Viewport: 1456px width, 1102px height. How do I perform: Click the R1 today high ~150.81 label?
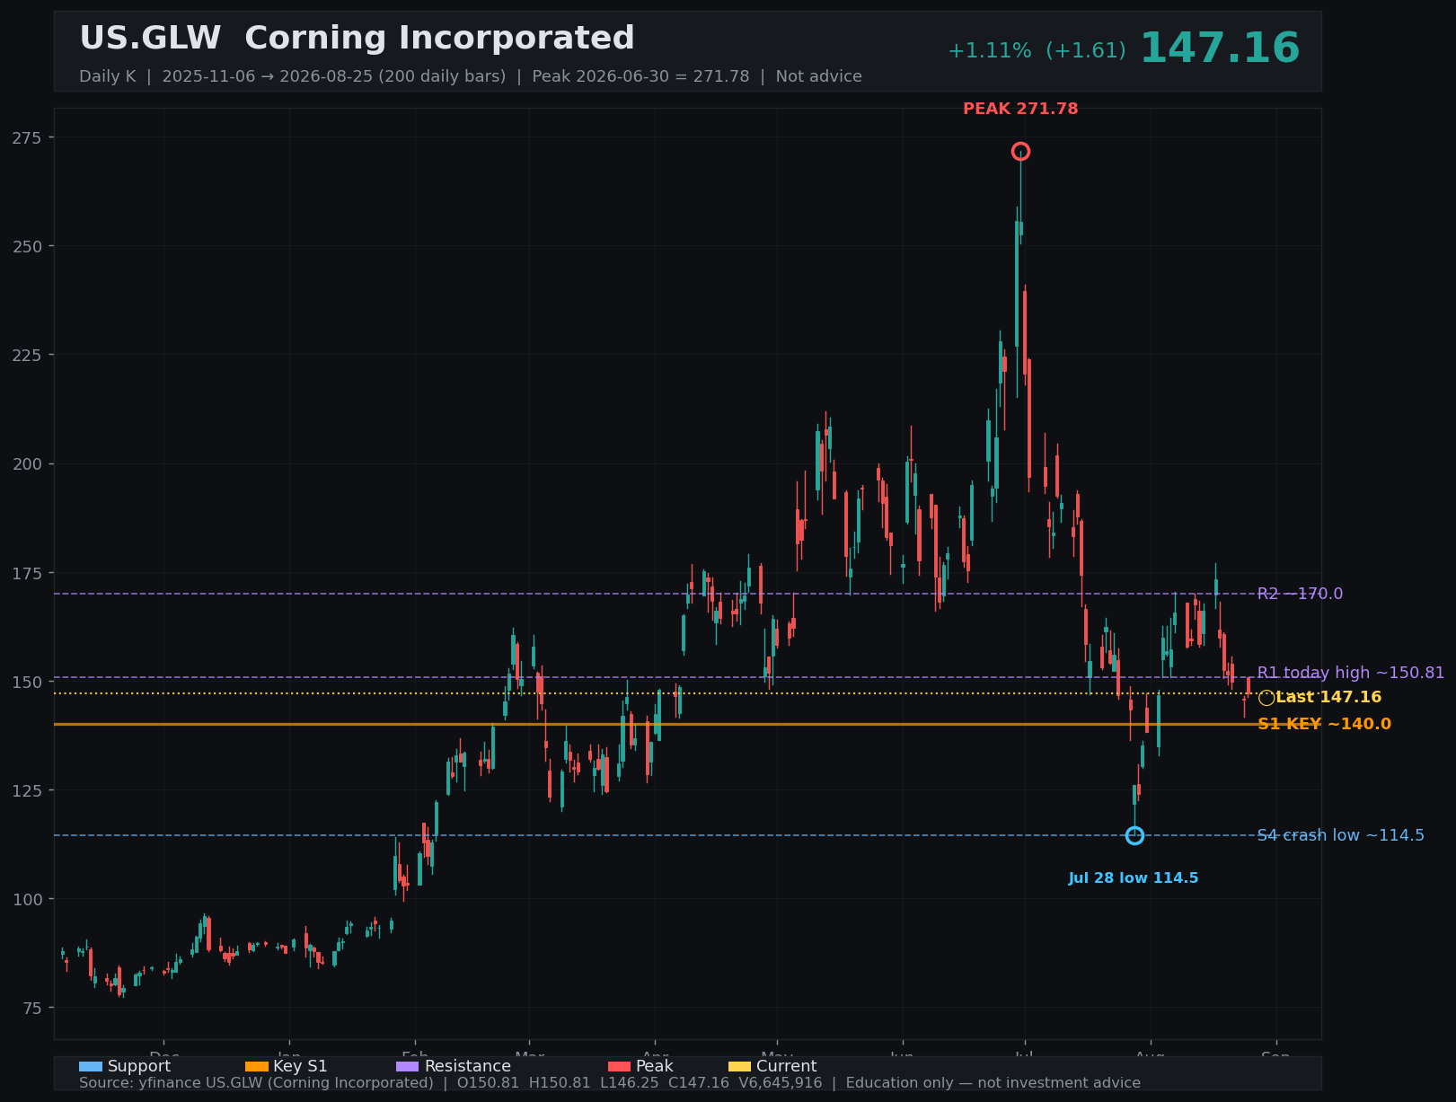click(1351, 673)
